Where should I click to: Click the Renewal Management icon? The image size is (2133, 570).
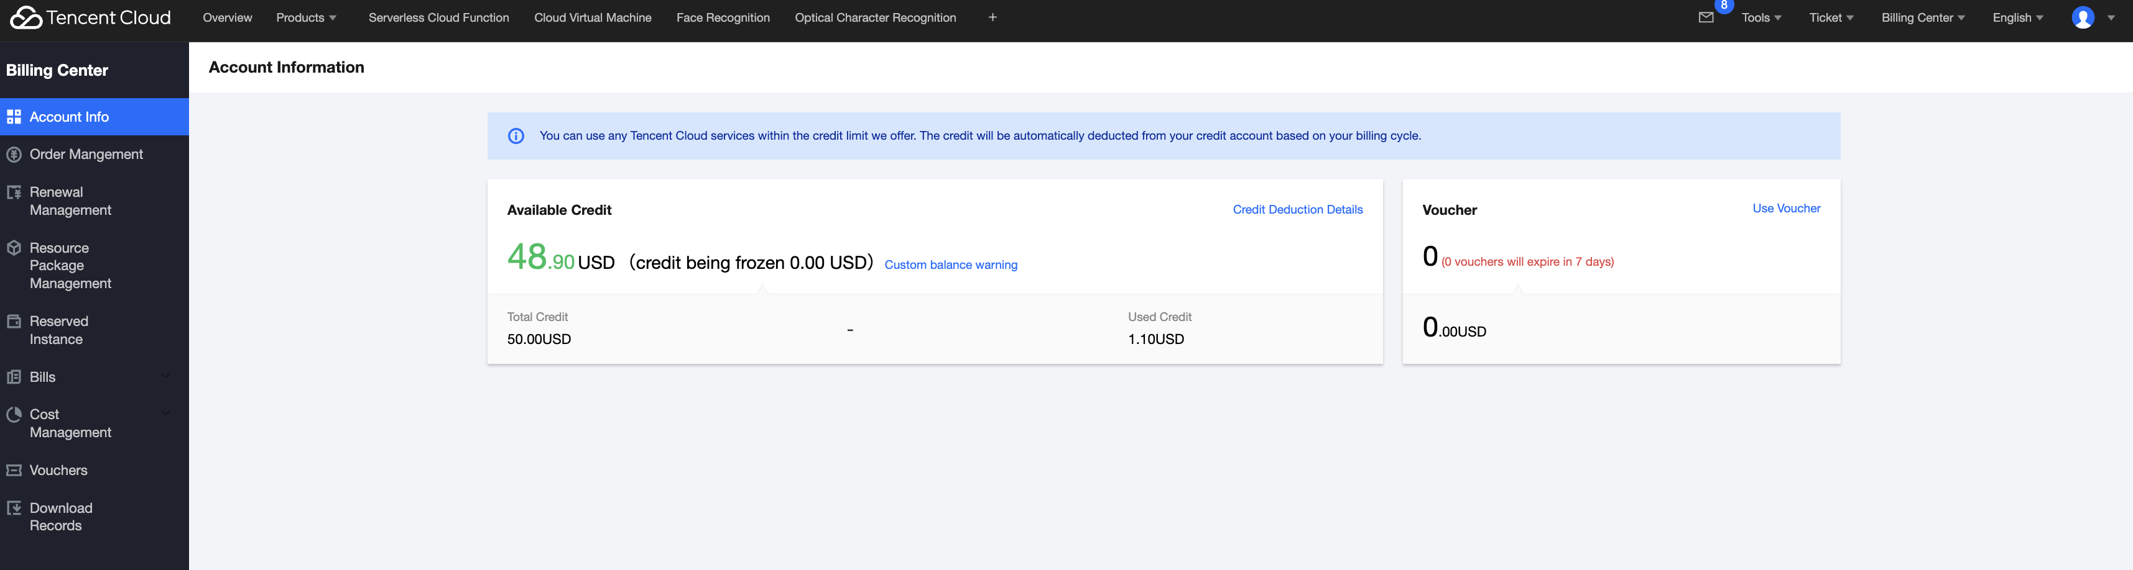(x=14, y=192)
